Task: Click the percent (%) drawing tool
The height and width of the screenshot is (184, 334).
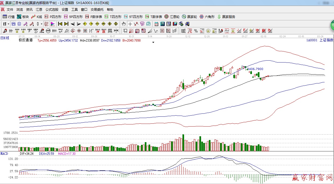Action: point(196,31)
